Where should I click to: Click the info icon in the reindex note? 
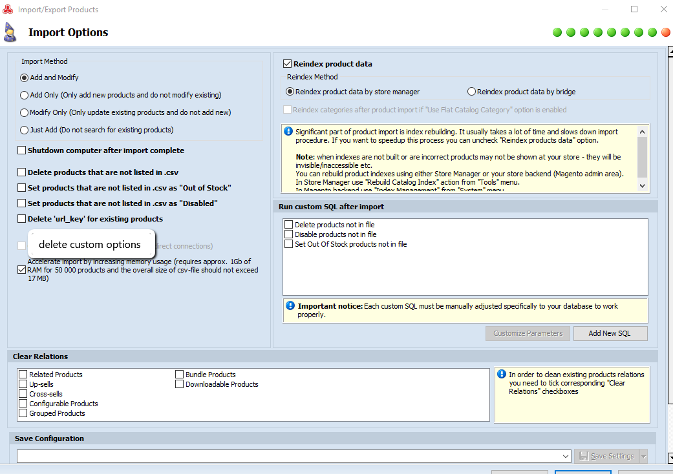[x=288, y=132]
